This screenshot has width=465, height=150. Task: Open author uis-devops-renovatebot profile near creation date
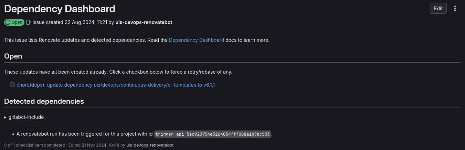coord(144,22)
